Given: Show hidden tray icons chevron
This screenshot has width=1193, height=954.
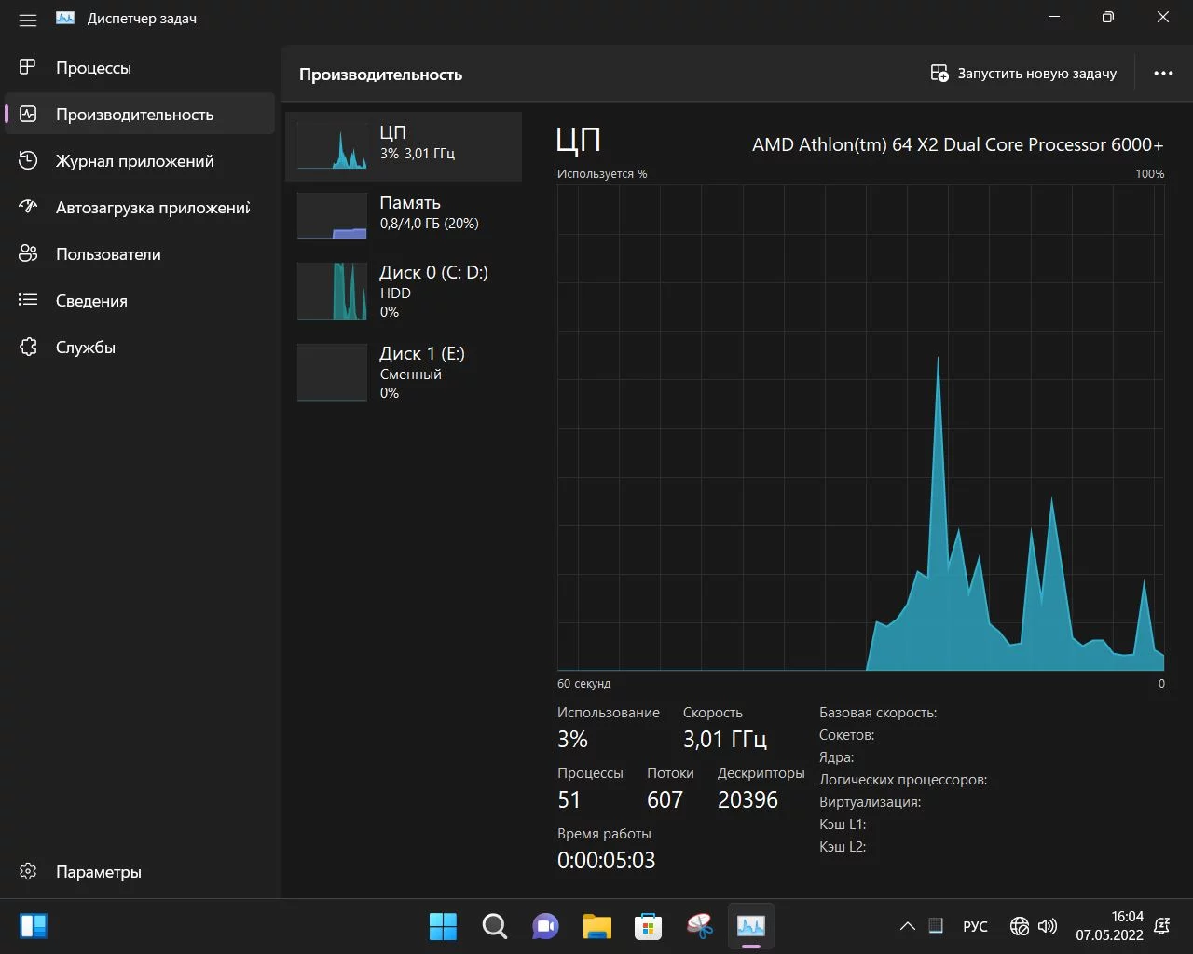Looking at the screenshot, I should 907,926.
